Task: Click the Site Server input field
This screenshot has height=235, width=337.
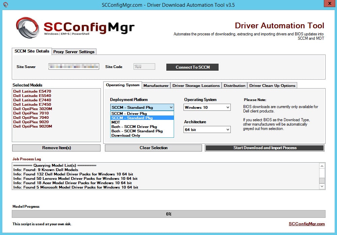Action: [x=74, y=66]
